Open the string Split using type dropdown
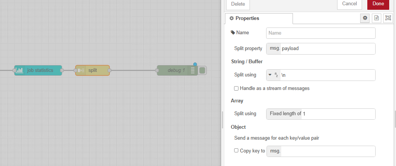Viewport: 396px width, 166px height. coord(274,75)
